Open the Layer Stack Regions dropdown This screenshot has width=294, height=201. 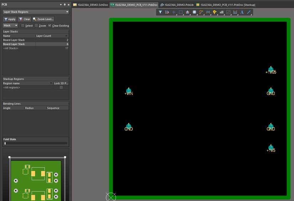(x=36, y=12)
